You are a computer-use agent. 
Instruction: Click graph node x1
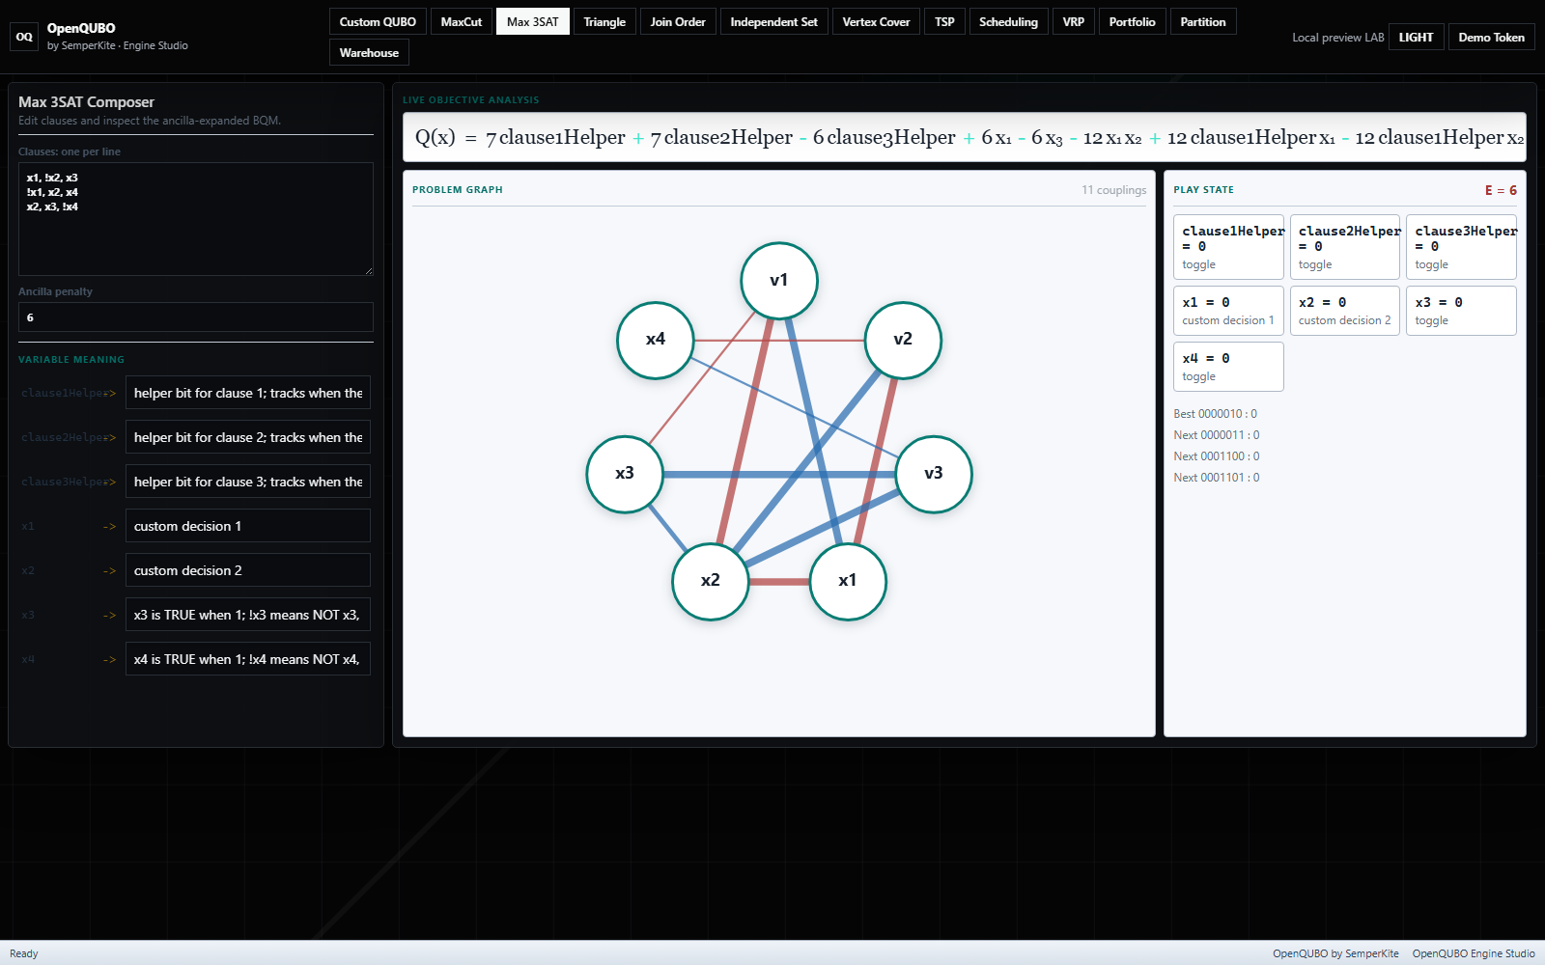point(848,581)
